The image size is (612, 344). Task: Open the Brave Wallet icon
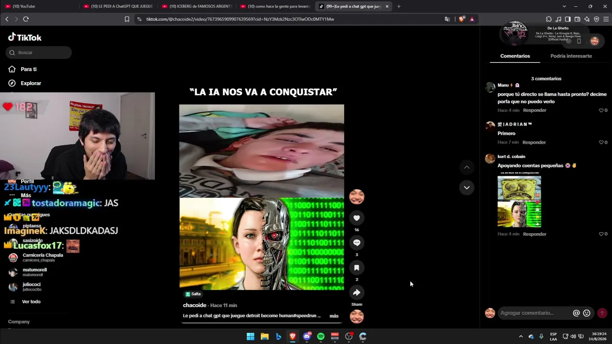click(577, 19)
